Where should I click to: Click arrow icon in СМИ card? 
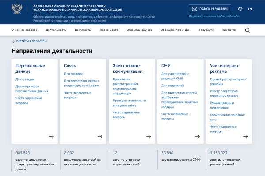(197, 136)
